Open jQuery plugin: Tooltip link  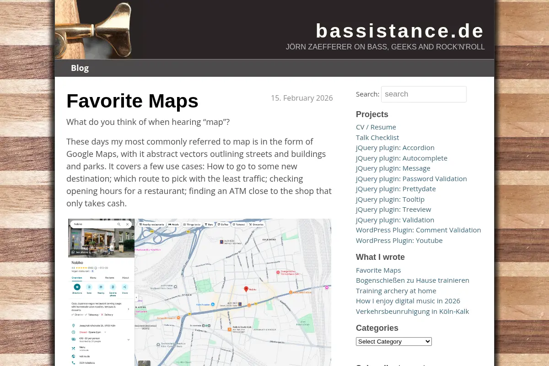390,199
